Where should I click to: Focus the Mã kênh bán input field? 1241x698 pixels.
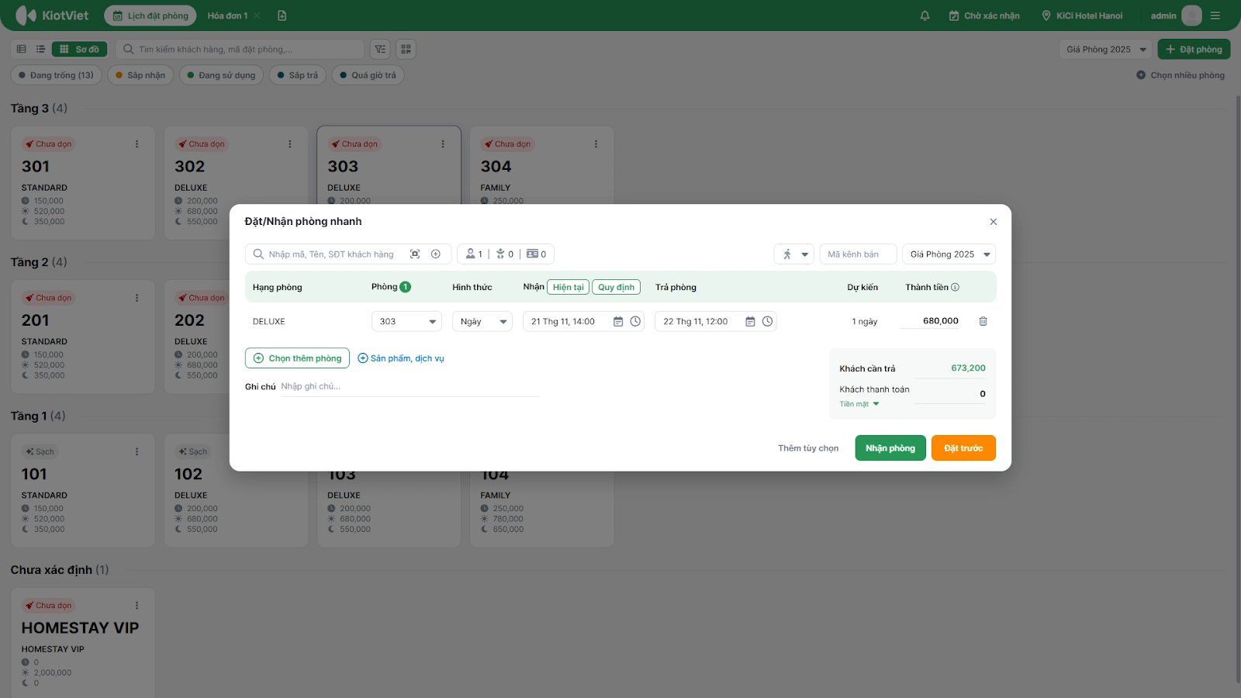tap(859, 254)
